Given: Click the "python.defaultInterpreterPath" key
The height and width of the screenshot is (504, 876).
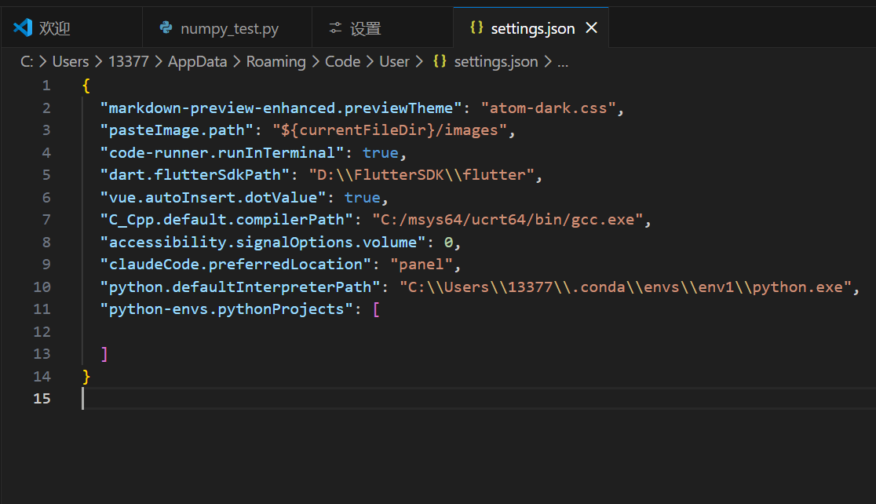Looking at the screenshot, I should (x=239, y=287).
